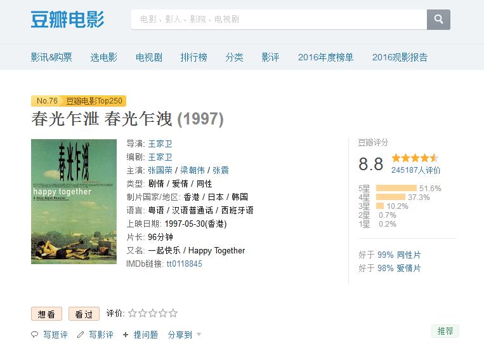Open the 排行榜 navigation tab
This screenshot has height=348, width=484.
click(x=193, y=57)
